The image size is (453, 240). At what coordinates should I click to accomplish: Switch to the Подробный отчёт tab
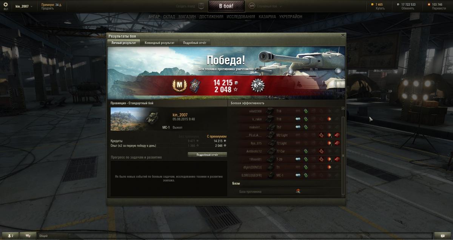pos(195,43)
